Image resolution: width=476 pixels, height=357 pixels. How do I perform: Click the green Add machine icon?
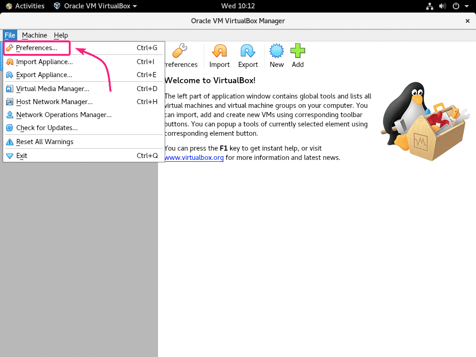[x=297, y=52]
